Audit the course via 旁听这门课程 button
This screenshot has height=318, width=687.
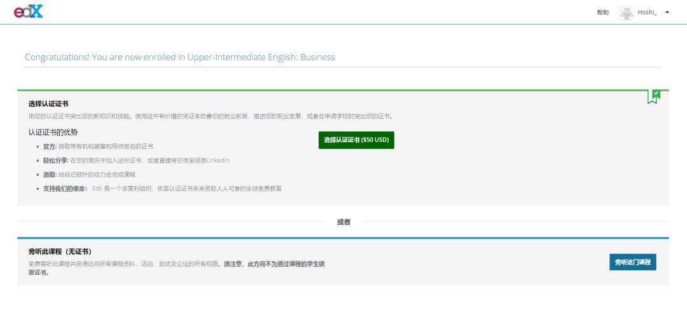tap(633, 262)
